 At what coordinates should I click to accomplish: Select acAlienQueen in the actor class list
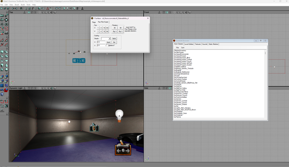179,52
